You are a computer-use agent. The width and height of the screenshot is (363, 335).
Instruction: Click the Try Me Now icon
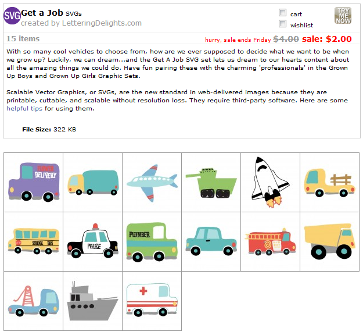pyautogui.click(x=343, y=15)
